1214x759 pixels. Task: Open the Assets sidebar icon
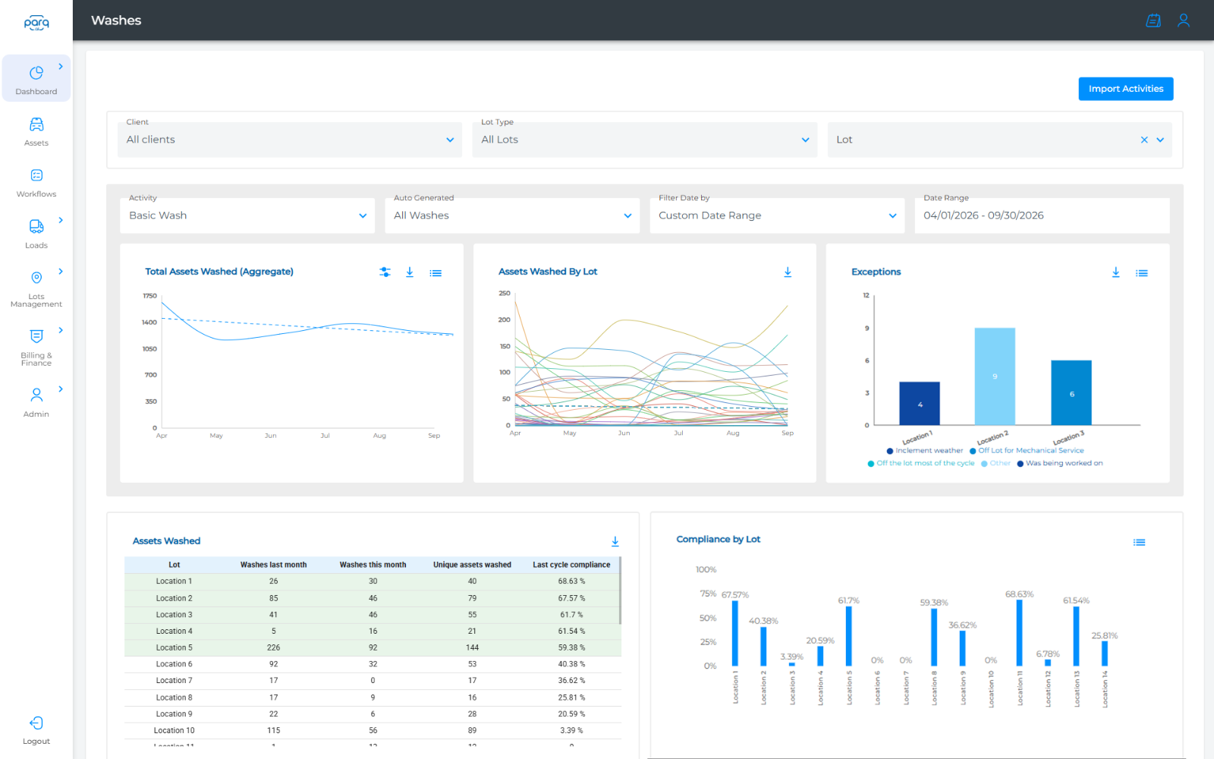tap(36, 124)
